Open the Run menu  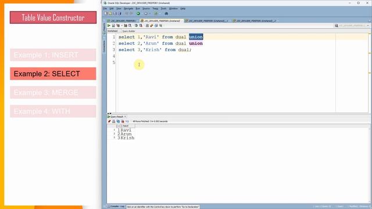[138, 9]
